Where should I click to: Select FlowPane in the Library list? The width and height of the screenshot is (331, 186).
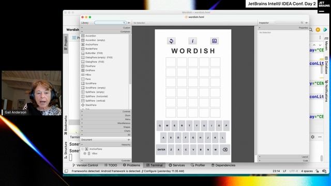point(91,66)
